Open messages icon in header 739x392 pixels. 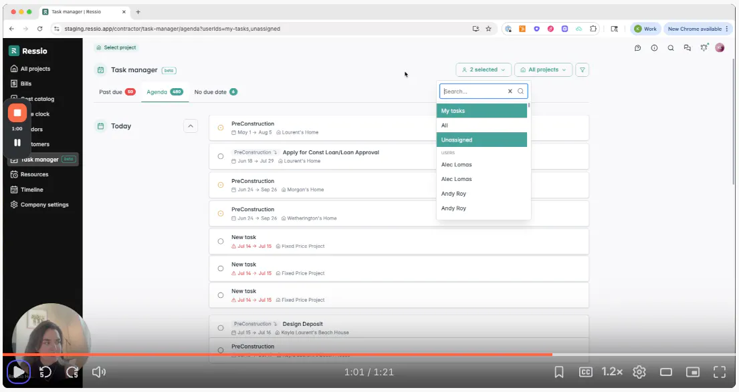pos(687,48)
